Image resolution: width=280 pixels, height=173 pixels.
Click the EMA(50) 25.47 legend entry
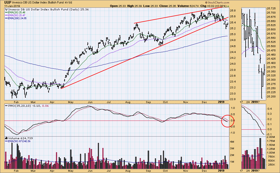(17, 15)
